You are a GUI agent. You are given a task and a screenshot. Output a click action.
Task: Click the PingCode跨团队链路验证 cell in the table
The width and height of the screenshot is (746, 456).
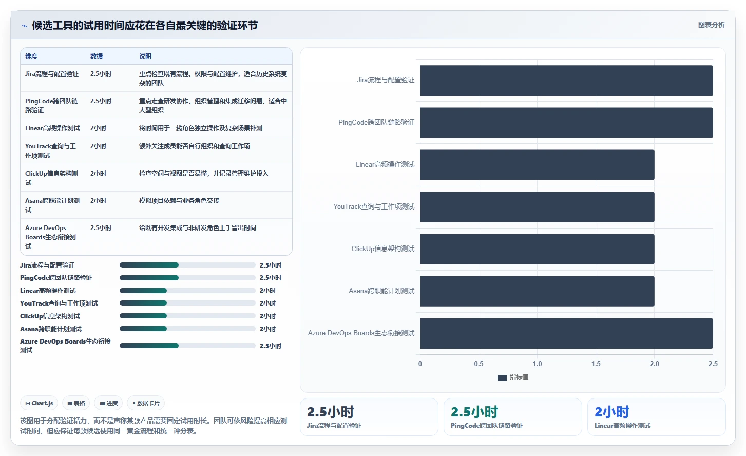click(52, 106)
